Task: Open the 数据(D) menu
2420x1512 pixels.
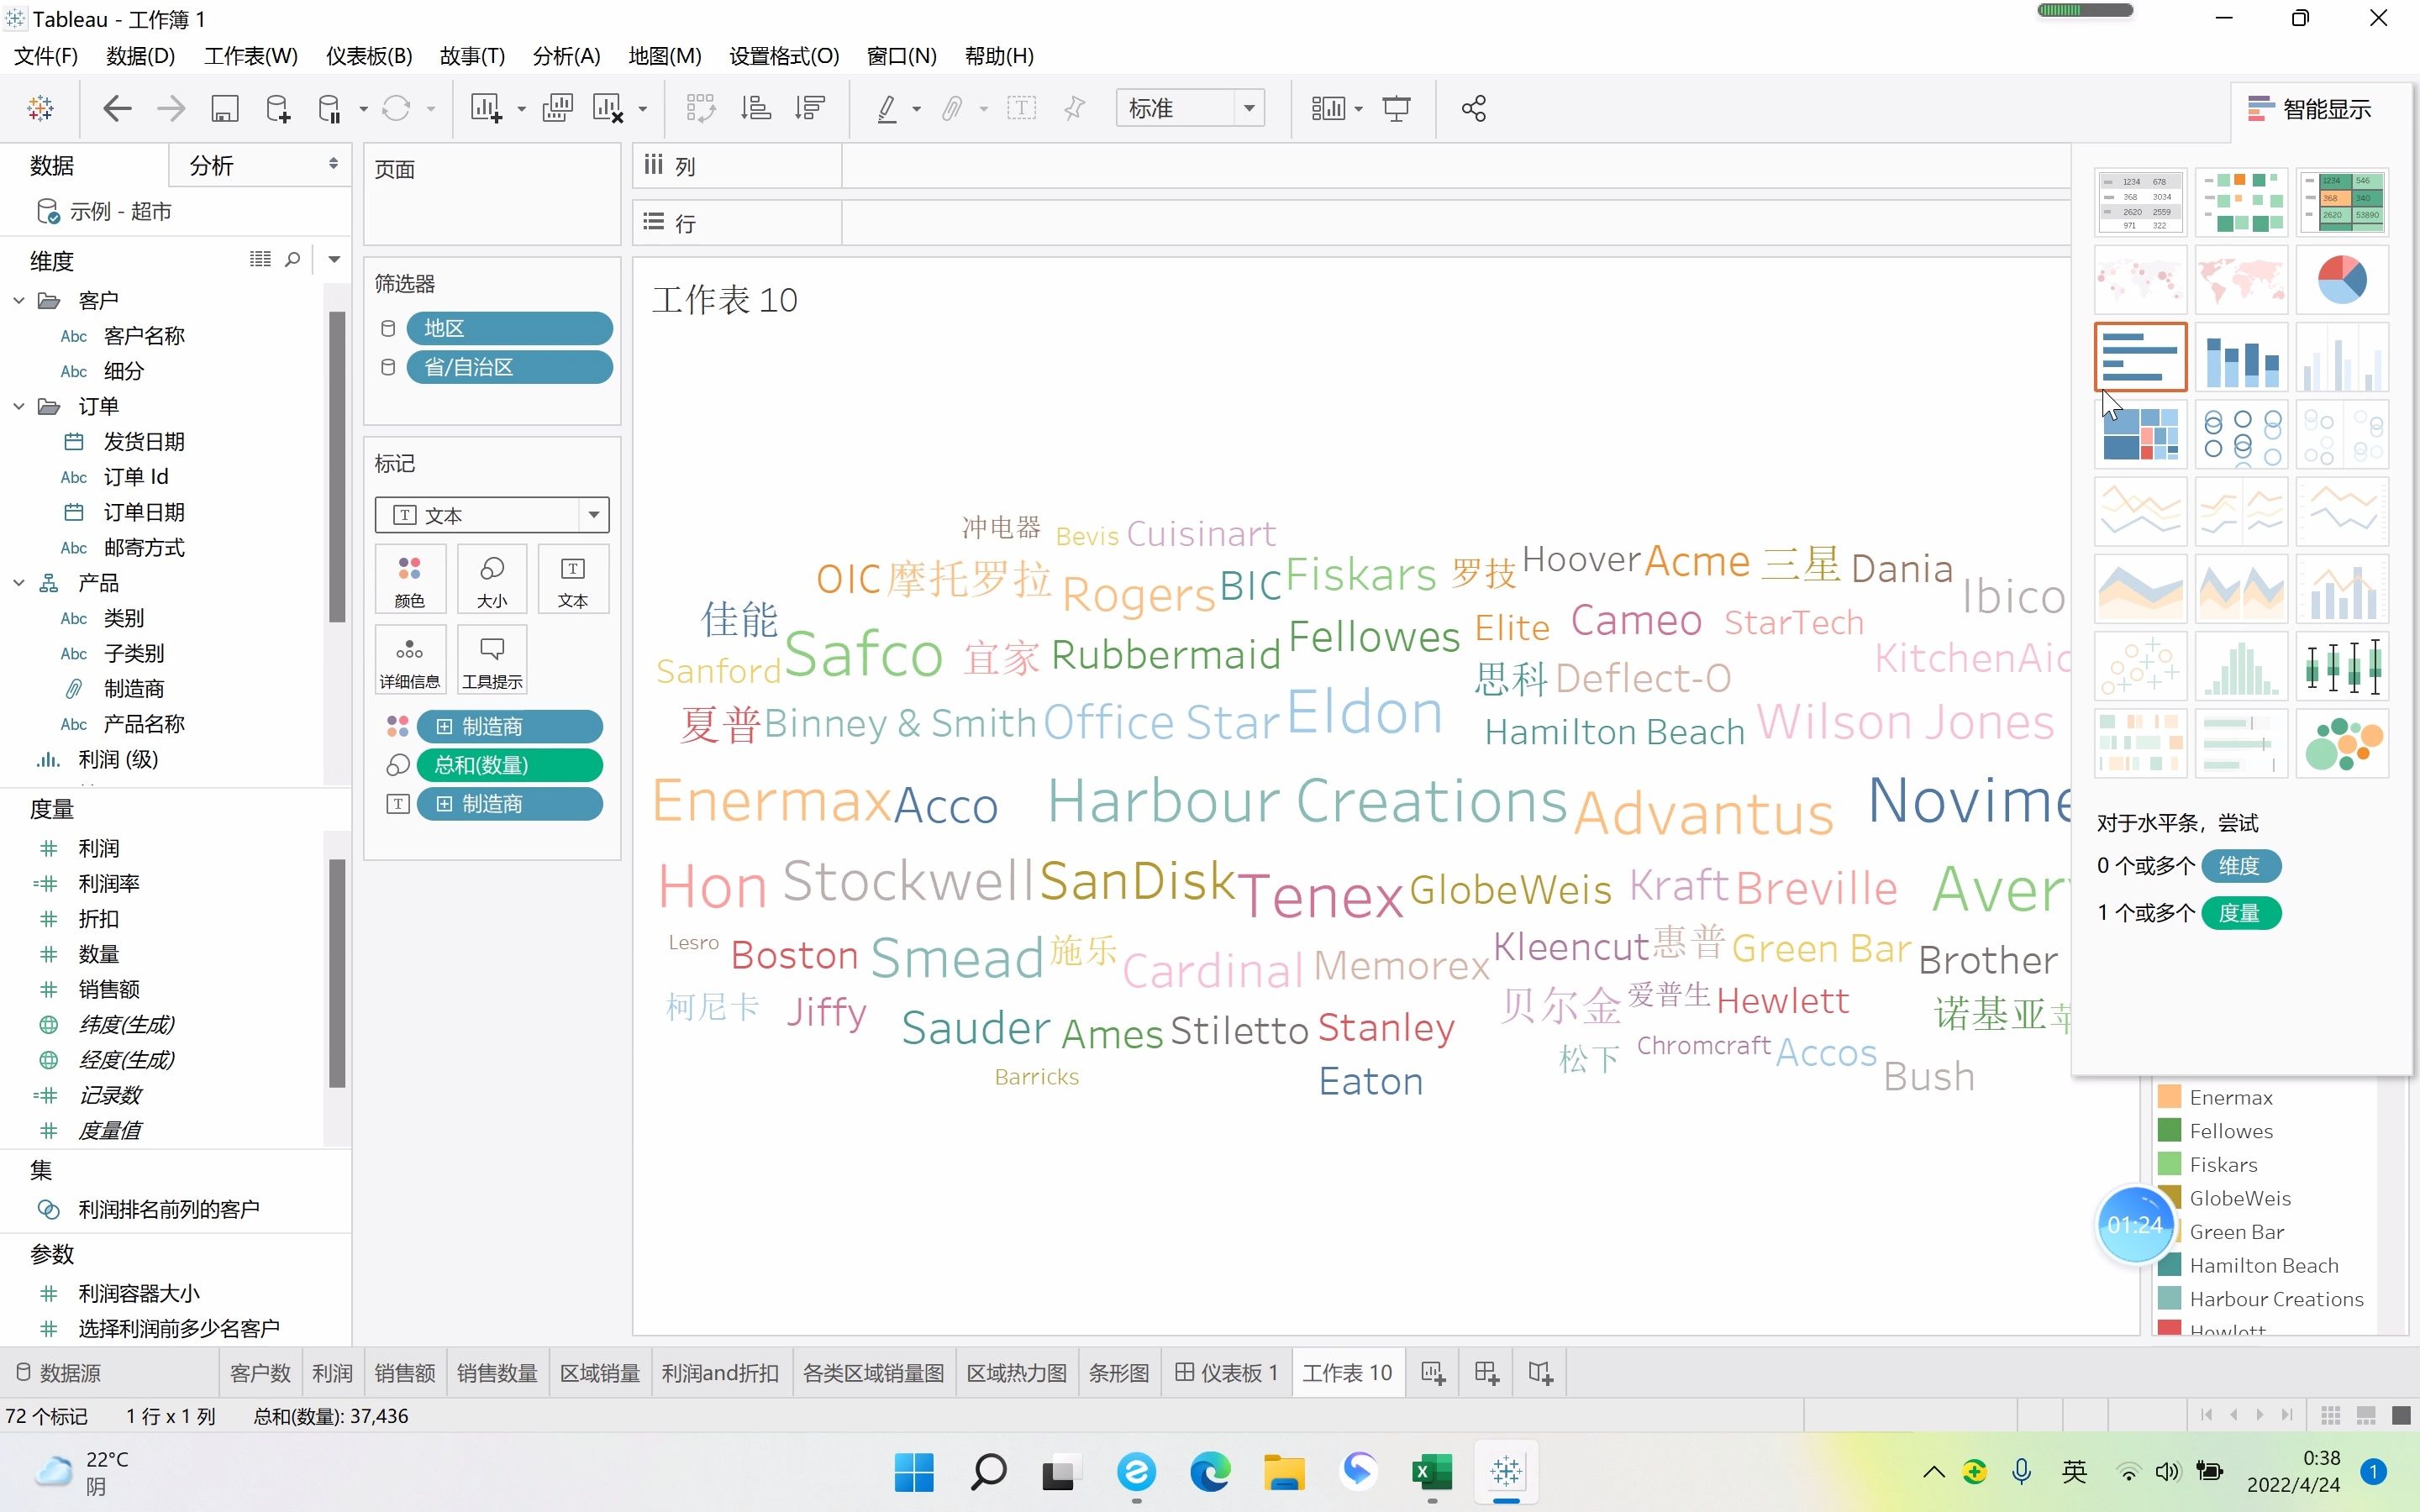Action: 141,56
